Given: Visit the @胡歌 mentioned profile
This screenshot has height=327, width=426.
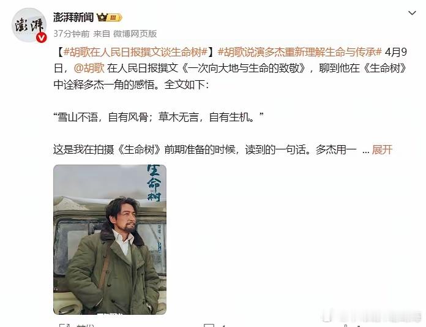Looking at the screenshot, I should point(89,68).
